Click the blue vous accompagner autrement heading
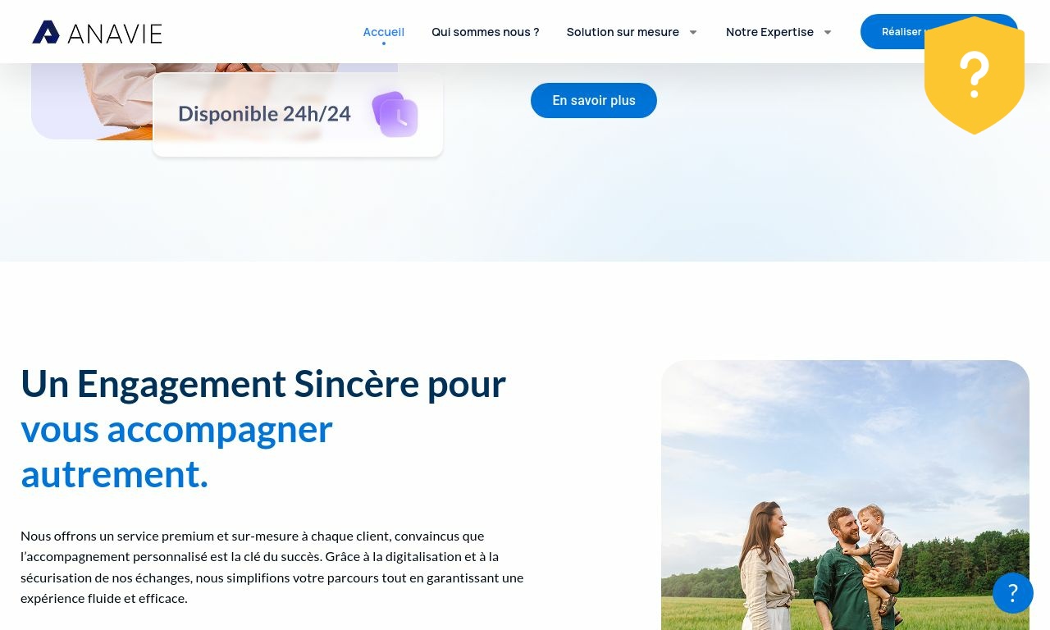Image resolution: width=1050 pixels, height=630 pixels. coord(176,451)
